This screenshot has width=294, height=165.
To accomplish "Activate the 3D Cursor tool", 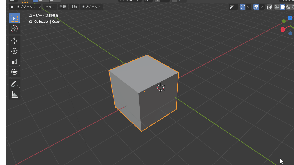I will point(14,29).
